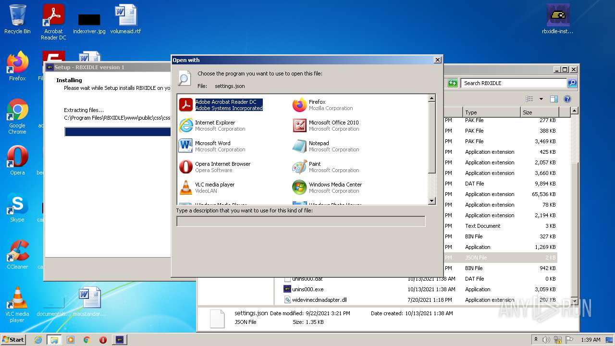Select the CCleaner desktop shortcut
This screenshot has width=615, height=346.
point(17,255)
